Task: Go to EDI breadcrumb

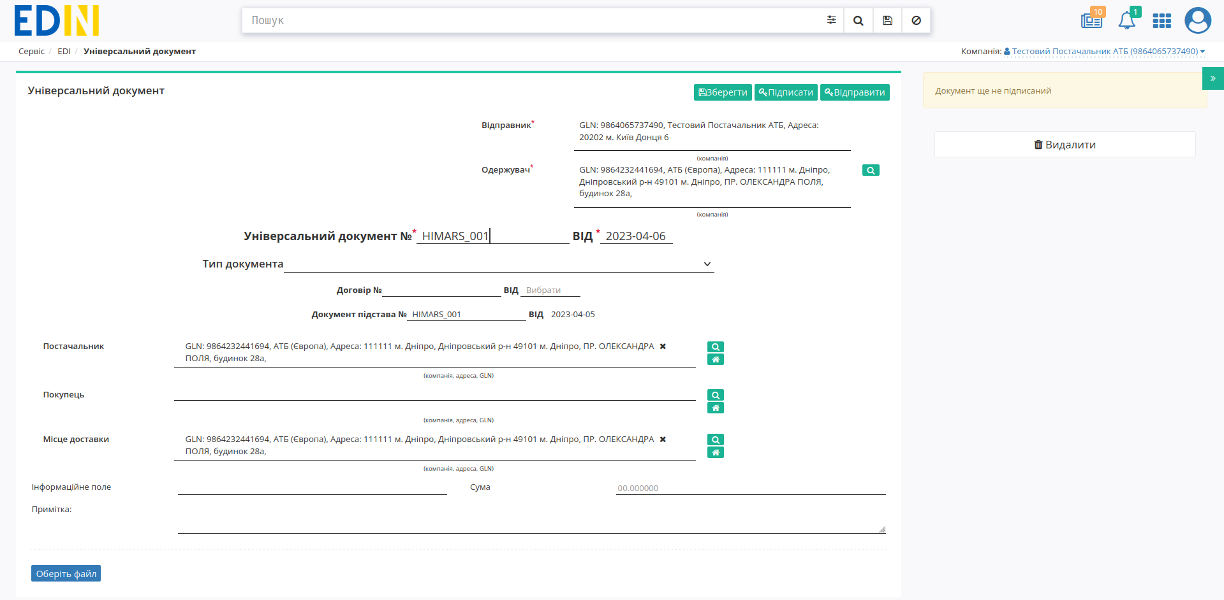Action: (x=64, y=52)
